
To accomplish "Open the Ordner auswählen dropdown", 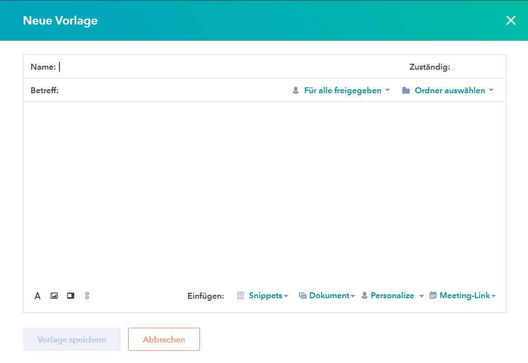I will pos(454,90).
